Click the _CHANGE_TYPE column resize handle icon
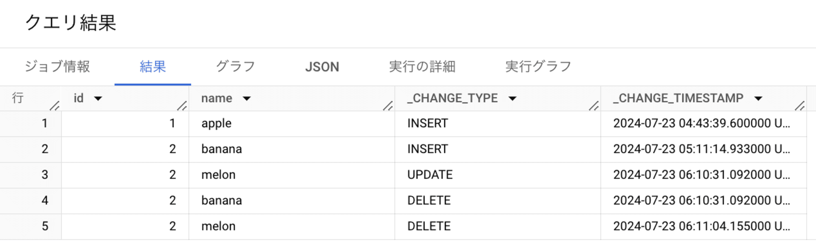This screenshot has width=816, height=247. click(x=594, y=106)
